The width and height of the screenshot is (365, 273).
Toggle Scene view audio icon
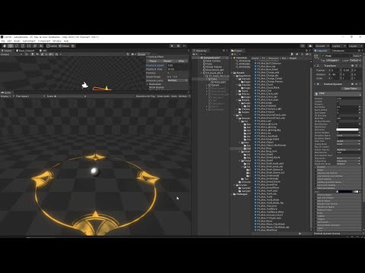tap(37, 54)
